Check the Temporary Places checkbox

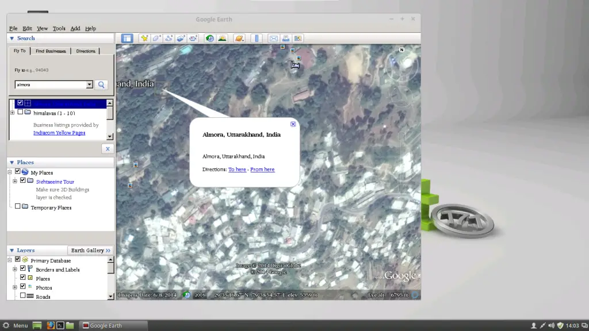[17, 206]
